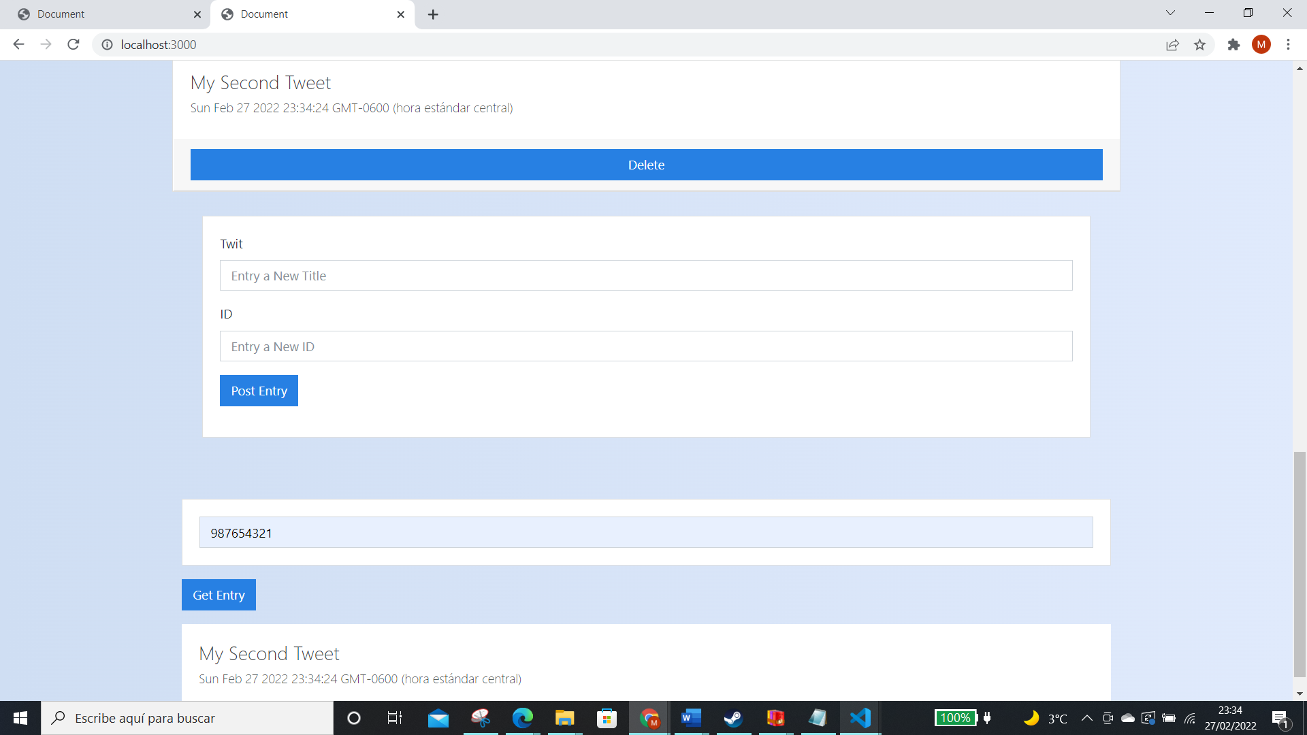Open the tab search arrow next to tabs
1307x735 pixels.
(x=1170, y=12)
